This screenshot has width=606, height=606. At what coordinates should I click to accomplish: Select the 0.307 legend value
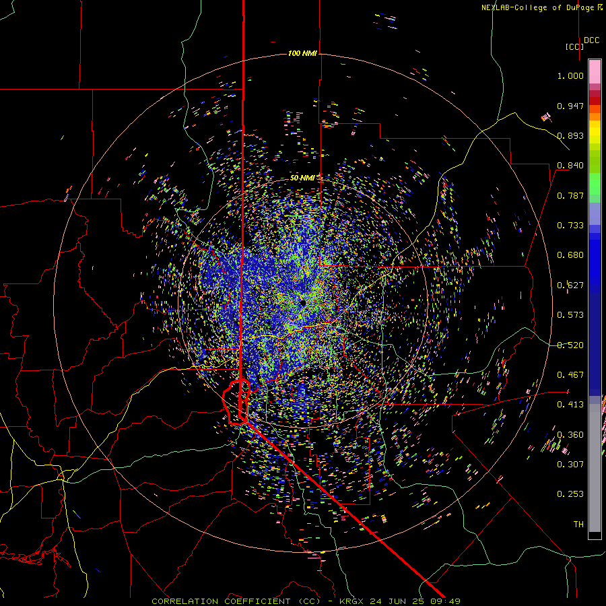570,465
